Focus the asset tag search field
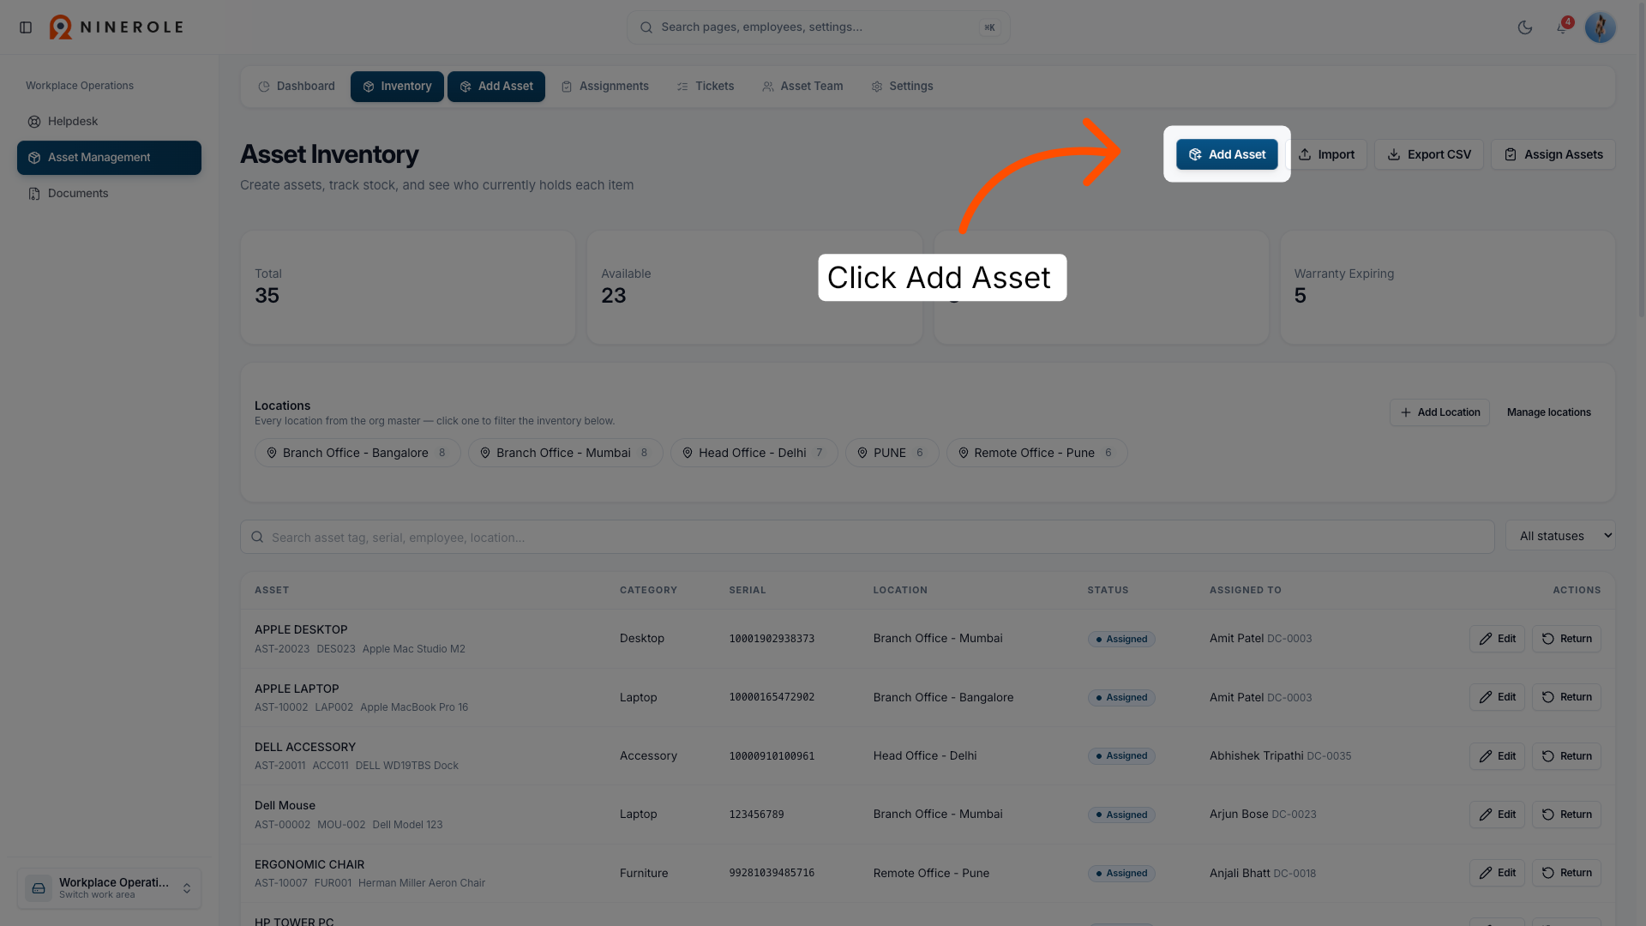 pos(868,537)
